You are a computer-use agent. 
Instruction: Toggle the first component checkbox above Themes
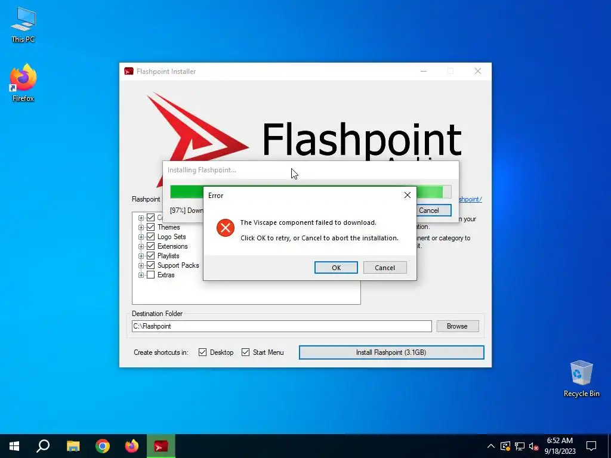coord(151,217)
